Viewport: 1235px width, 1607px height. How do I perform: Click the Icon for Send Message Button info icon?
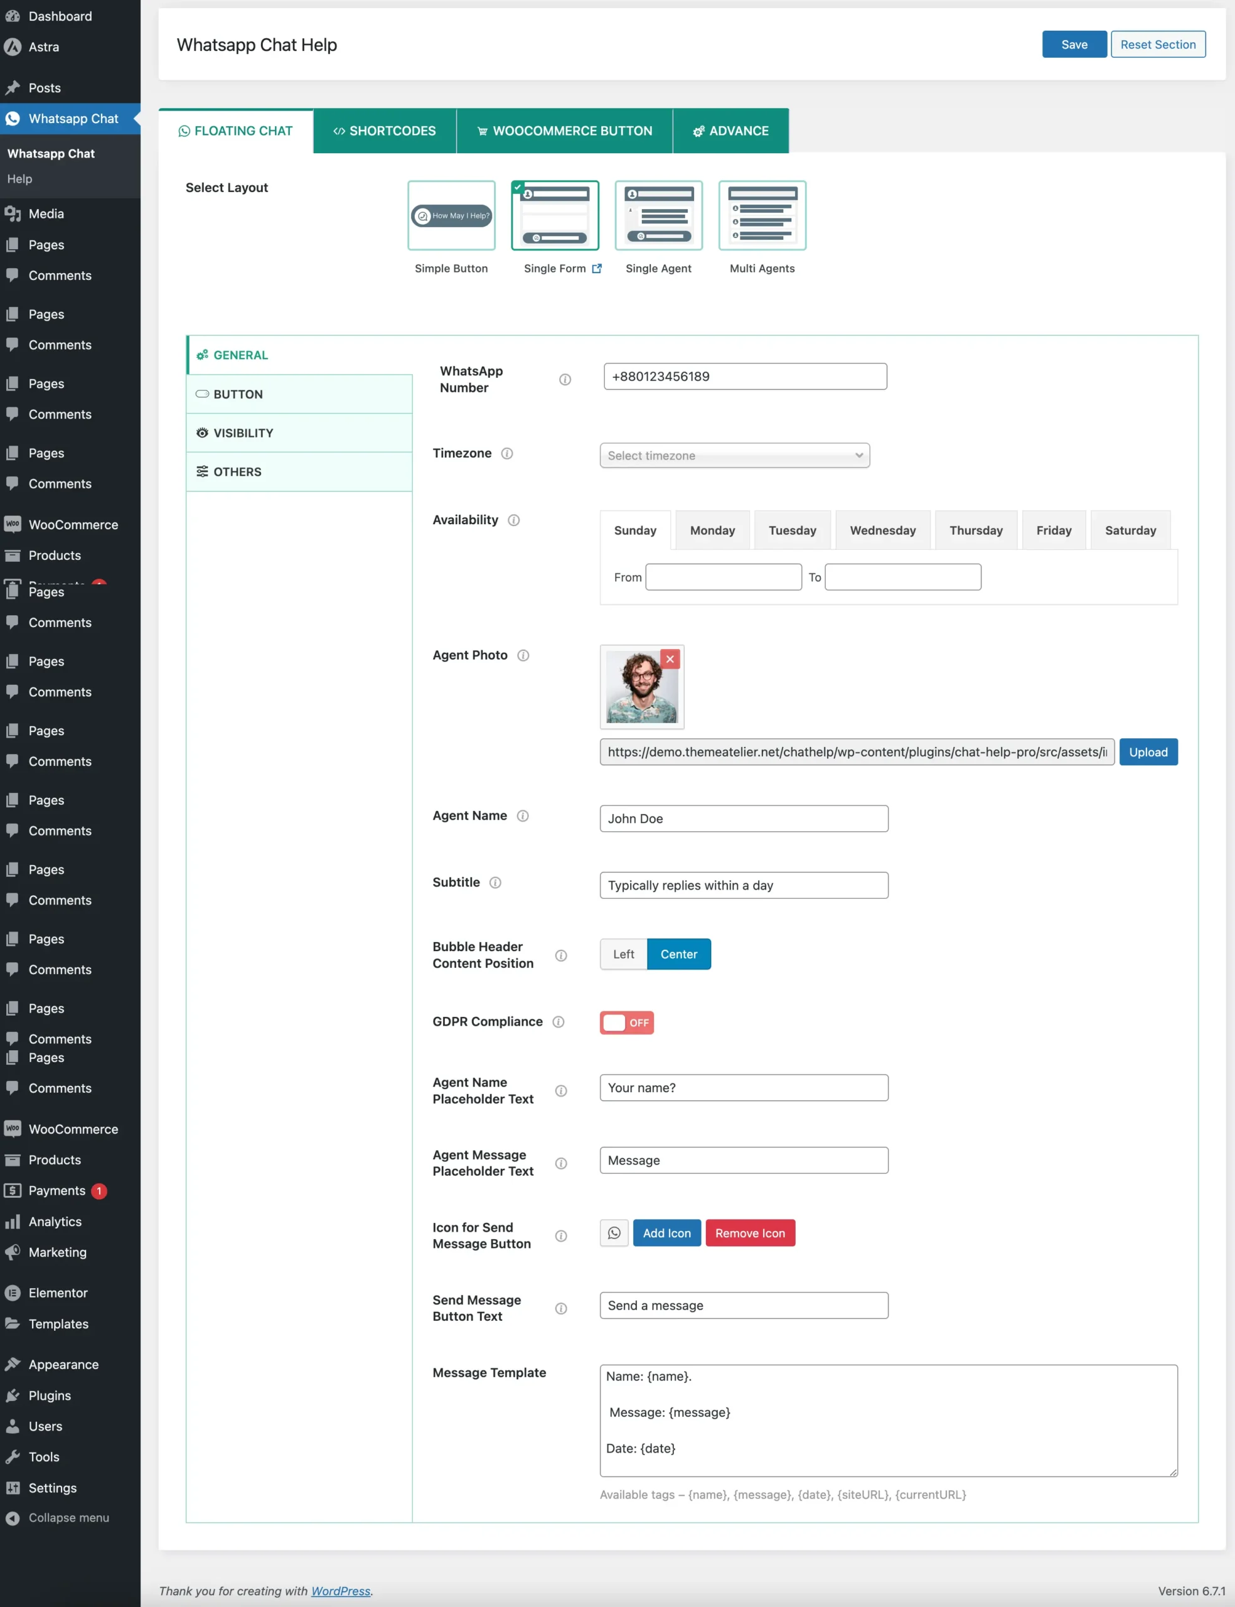pyautogui.click(x=561, y=1237)
